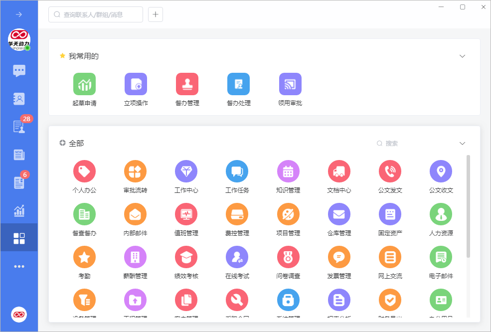The width and height of the screenshot is (491, 332).
Task: Launch the 公文发文 module
Action: [390, 175]
